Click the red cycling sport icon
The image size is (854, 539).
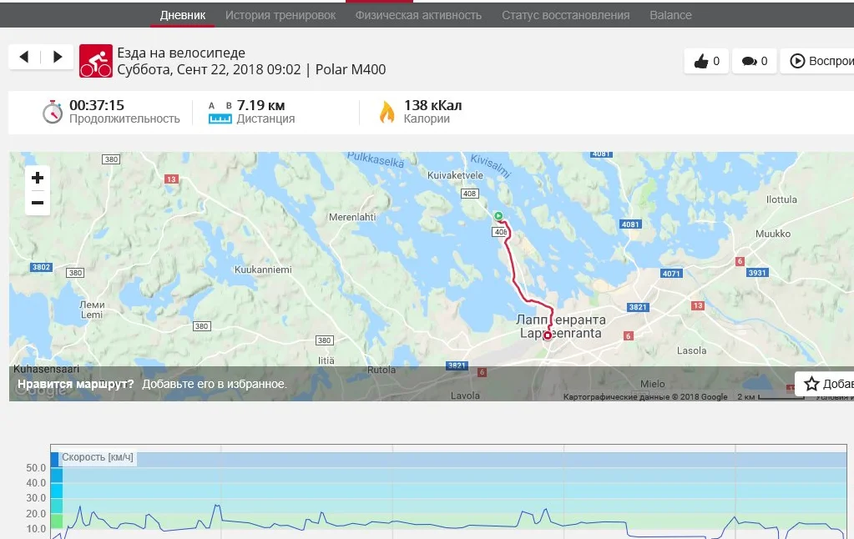[96, 61]
